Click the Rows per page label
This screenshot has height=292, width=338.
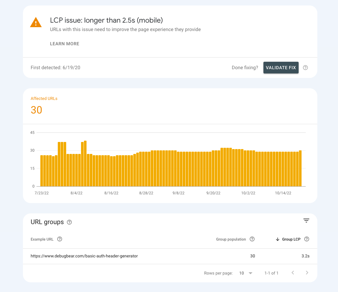(218, 273)
